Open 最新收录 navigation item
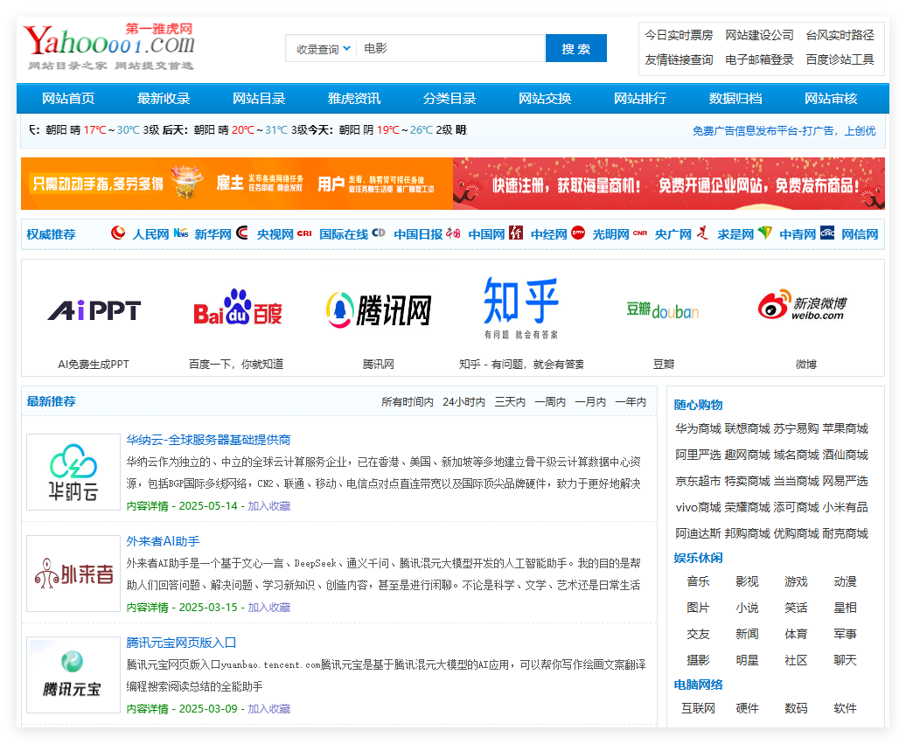This screenshot has height=744, width=906. [164, 99]
